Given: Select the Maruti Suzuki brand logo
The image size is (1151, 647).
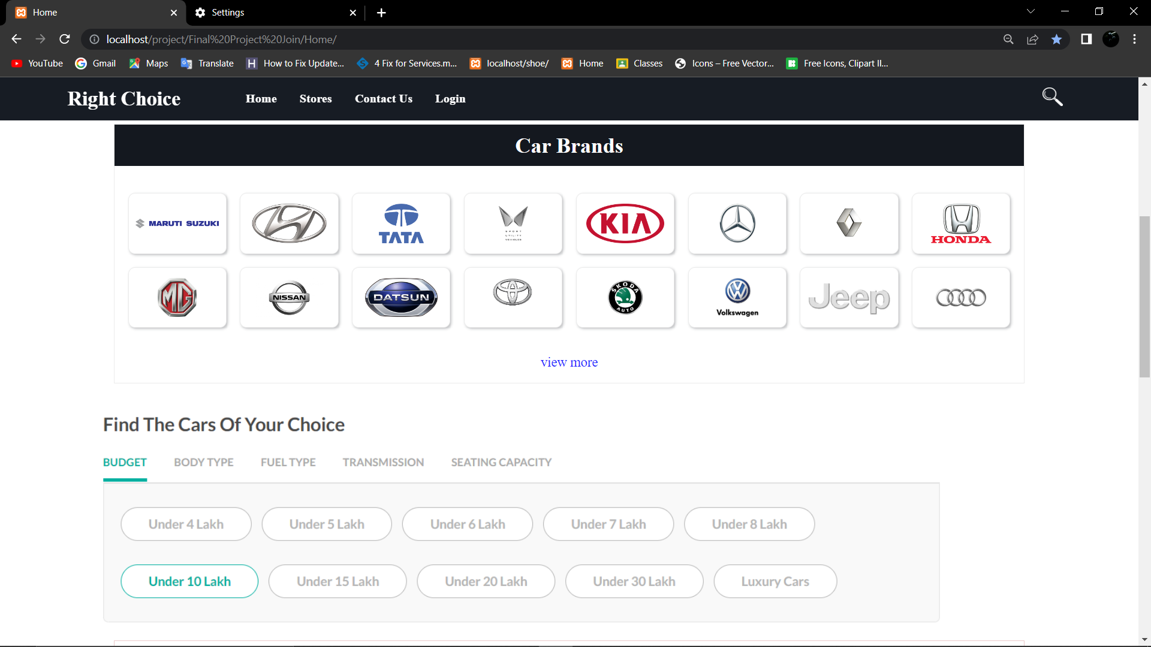Looking at the screenshot, I should [177, 223].
